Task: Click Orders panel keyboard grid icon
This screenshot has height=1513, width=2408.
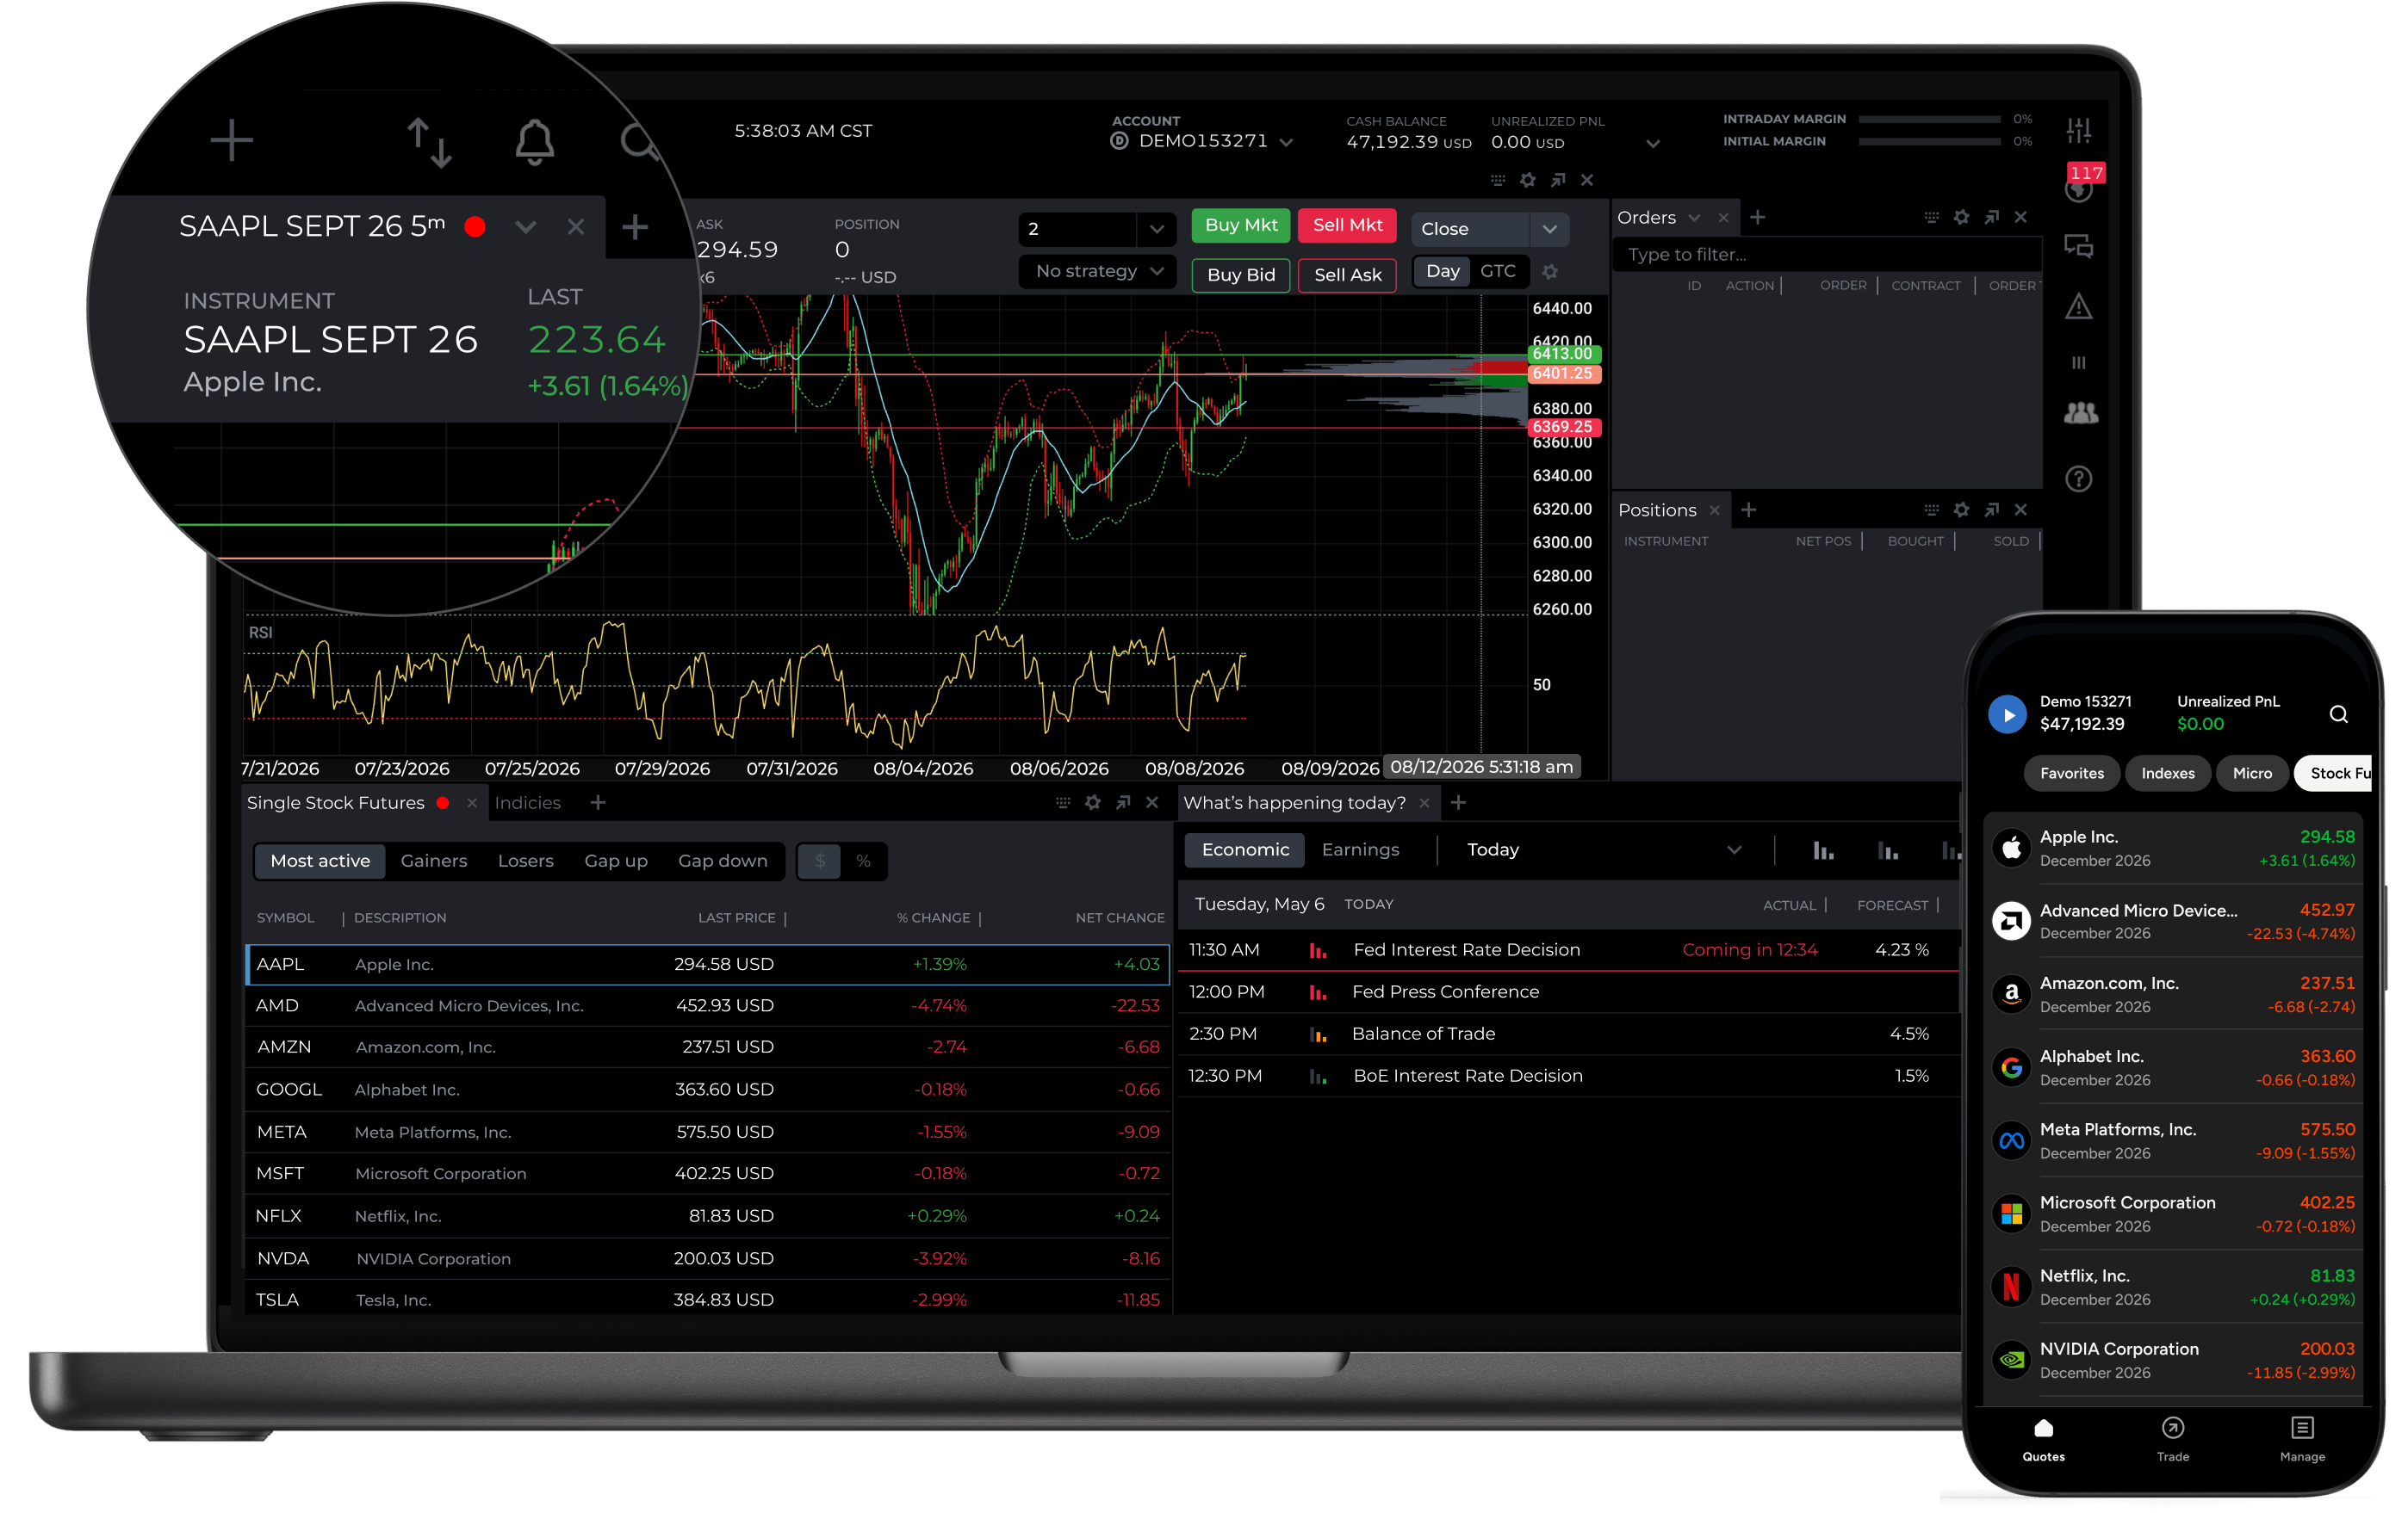Action: tap(1930, 217)
